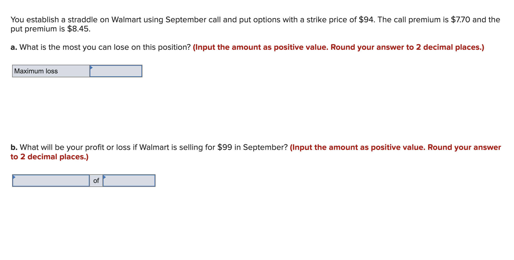Click the $7.70 call premium value
The width and height of the screenshot is (514, 260).
[460, 20]
